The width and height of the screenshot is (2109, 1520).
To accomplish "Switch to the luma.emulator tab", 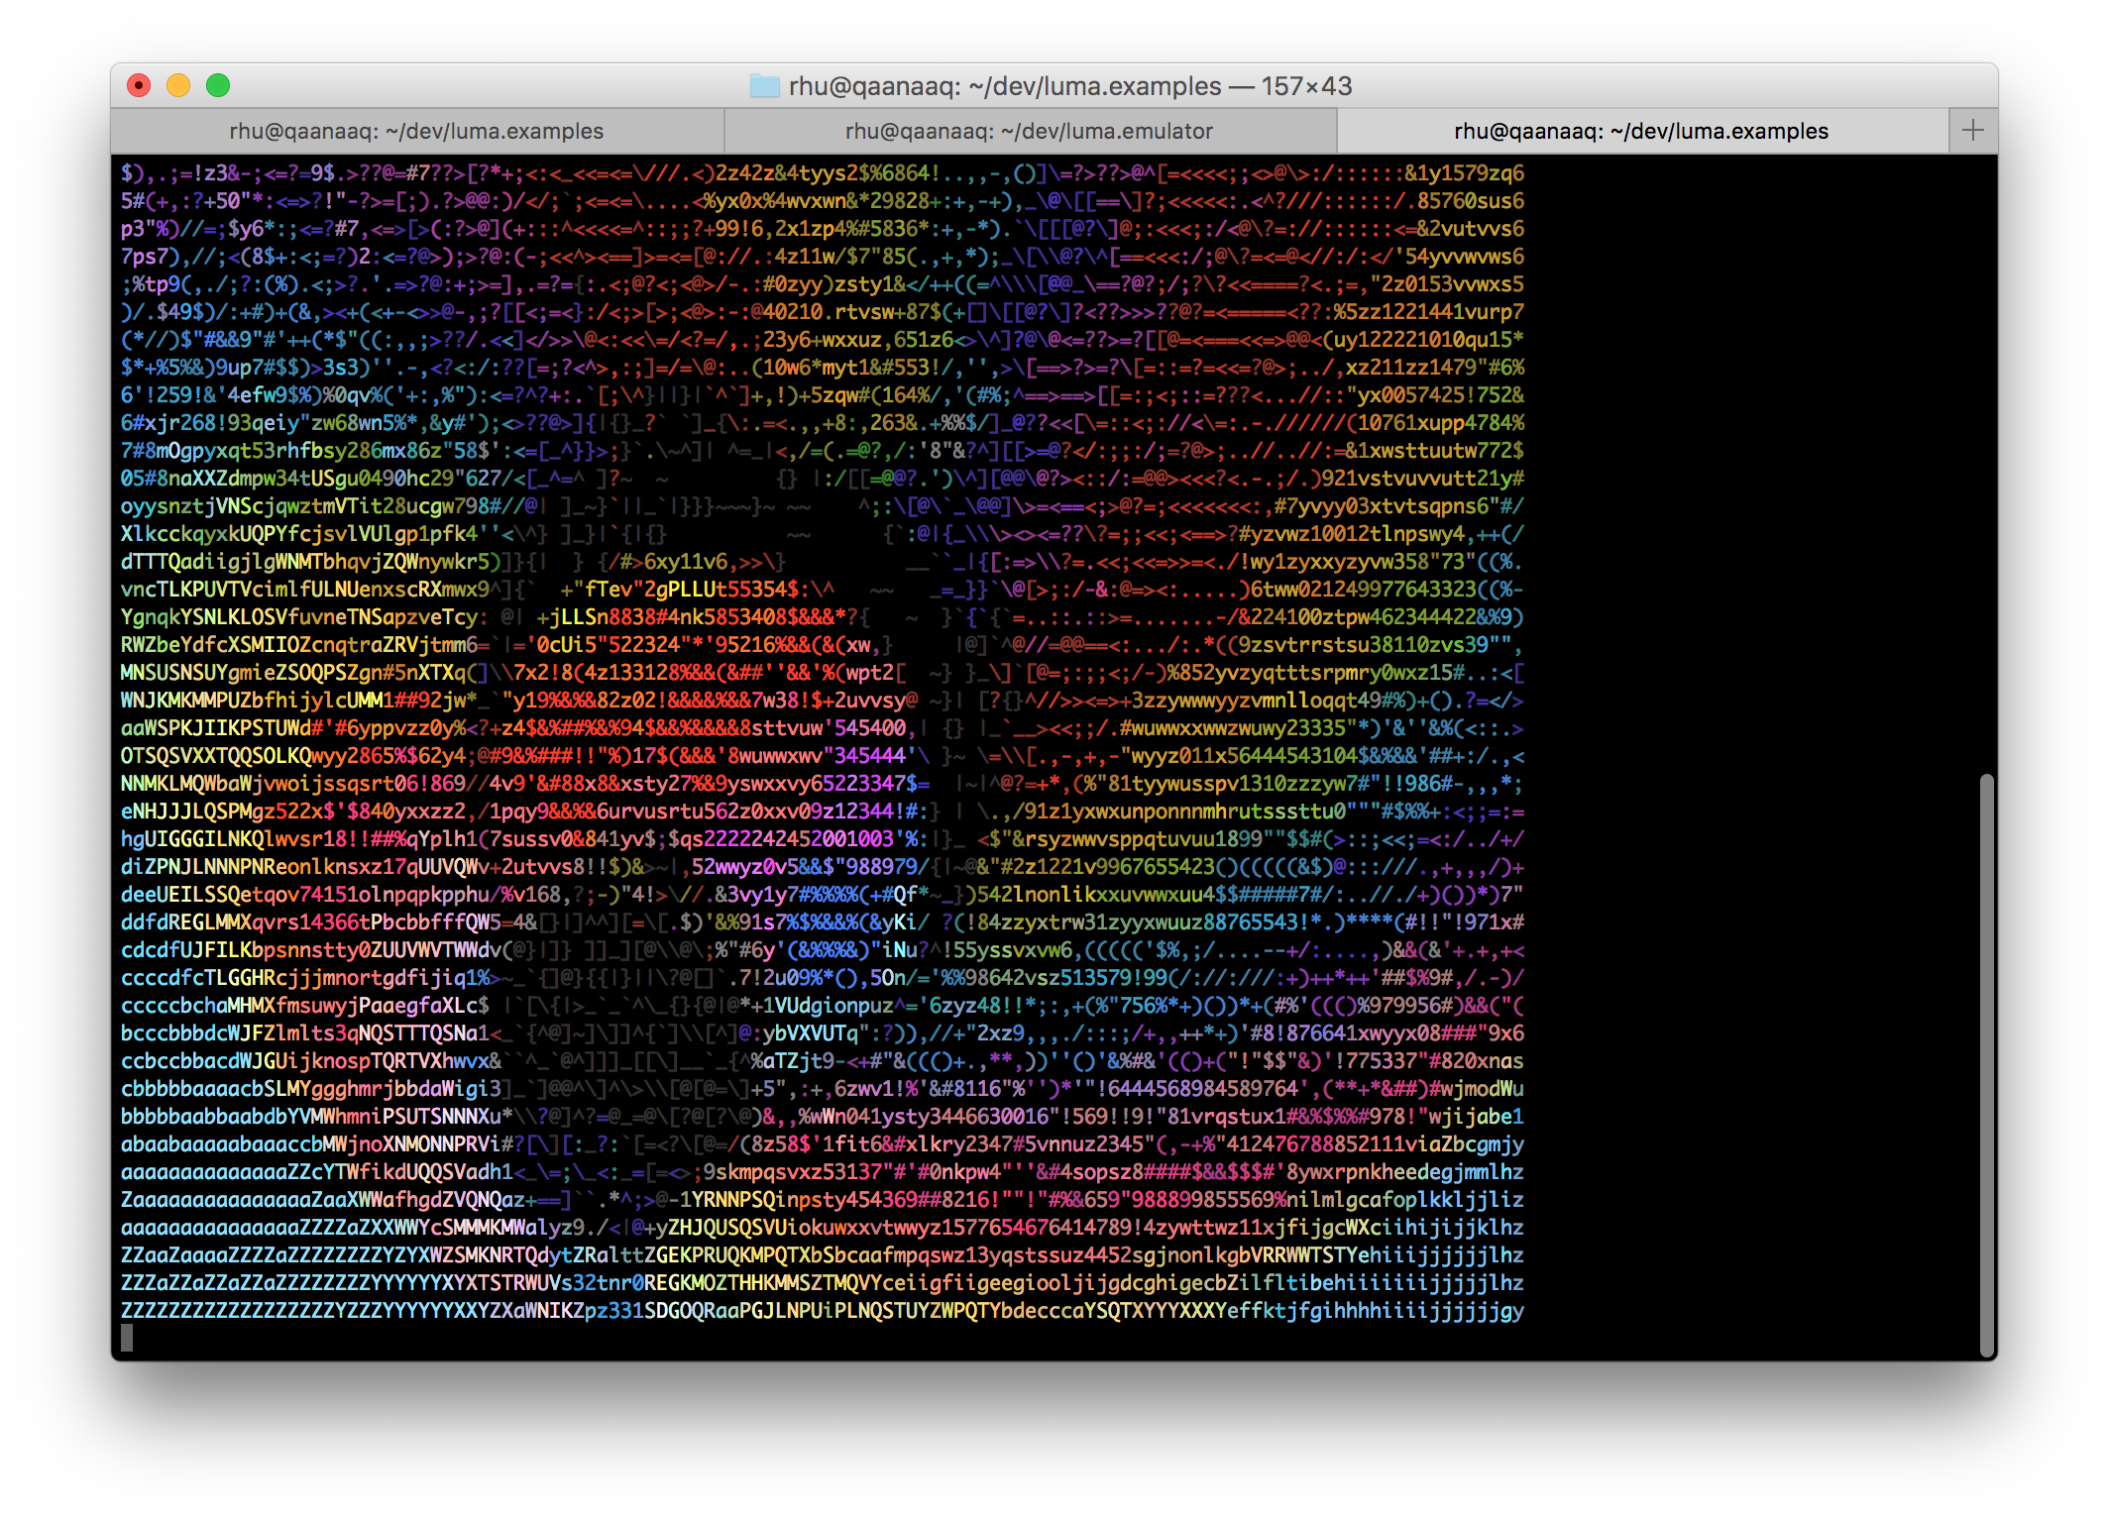I will click(1031, 130).
